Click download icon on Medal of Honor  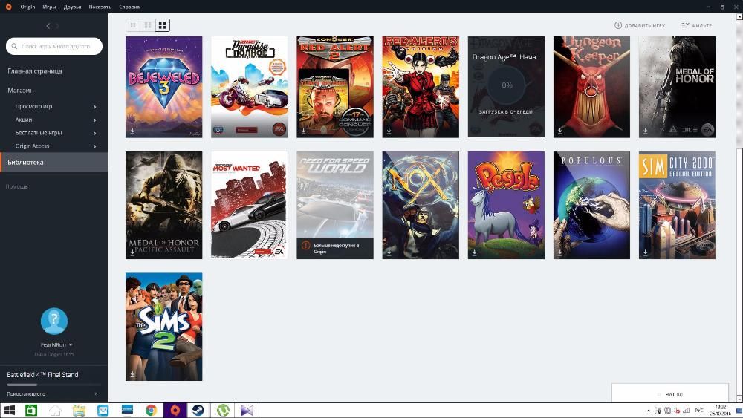[x=646, y=131]
